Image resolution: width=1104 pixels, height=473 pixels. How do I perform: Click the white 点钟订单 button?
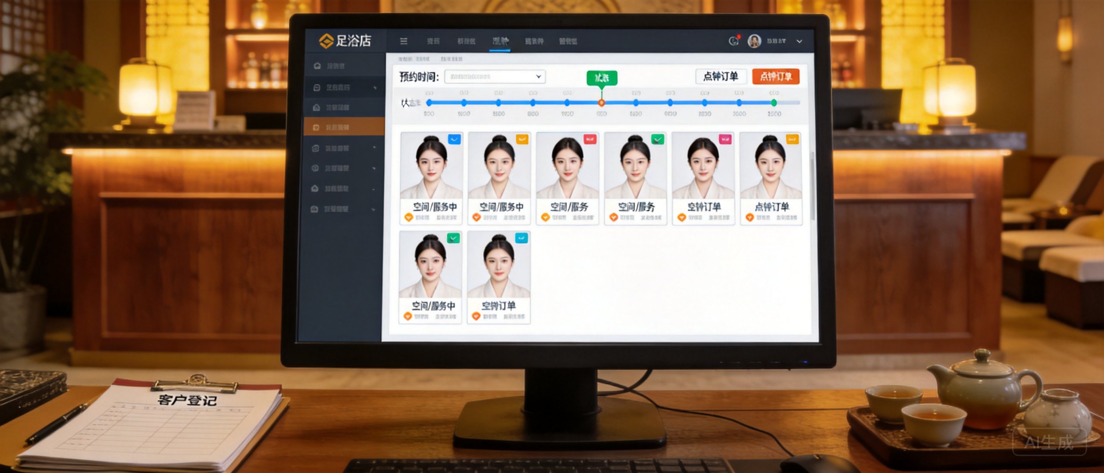point(721,76)
